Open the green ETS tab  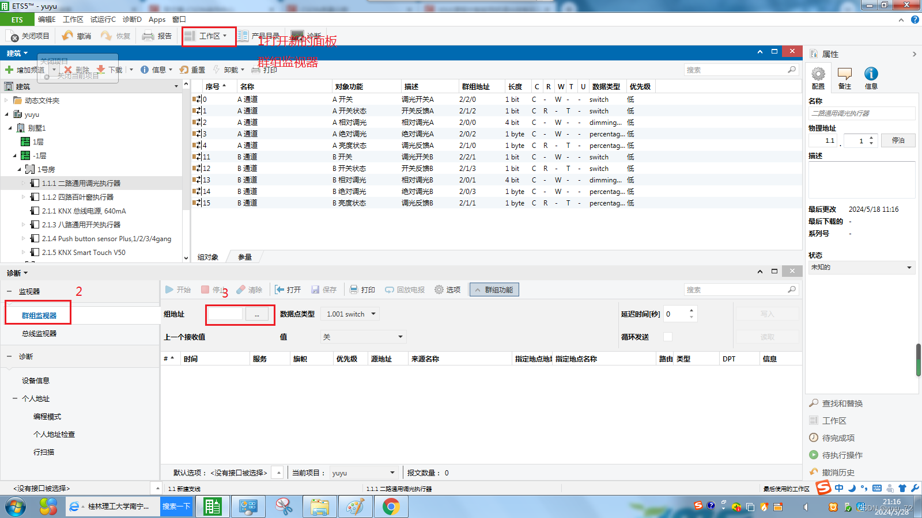(x=17, y=20)
